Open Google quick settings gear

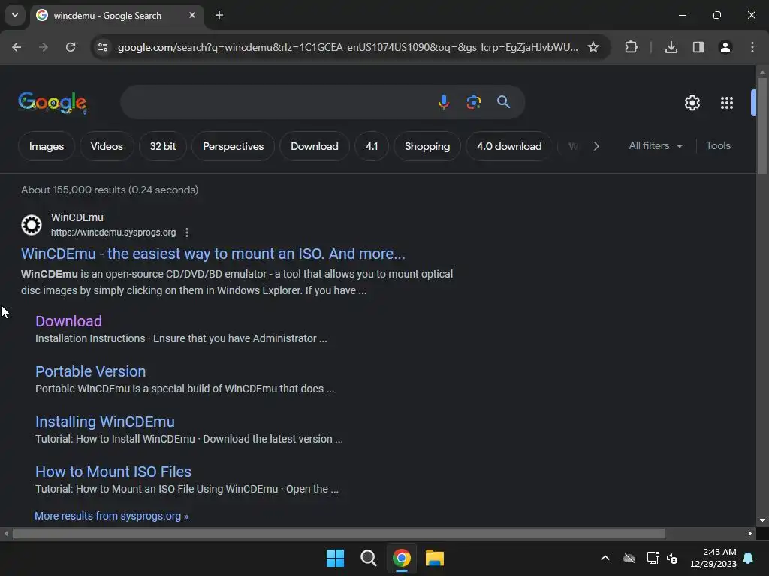pos(692,103)
